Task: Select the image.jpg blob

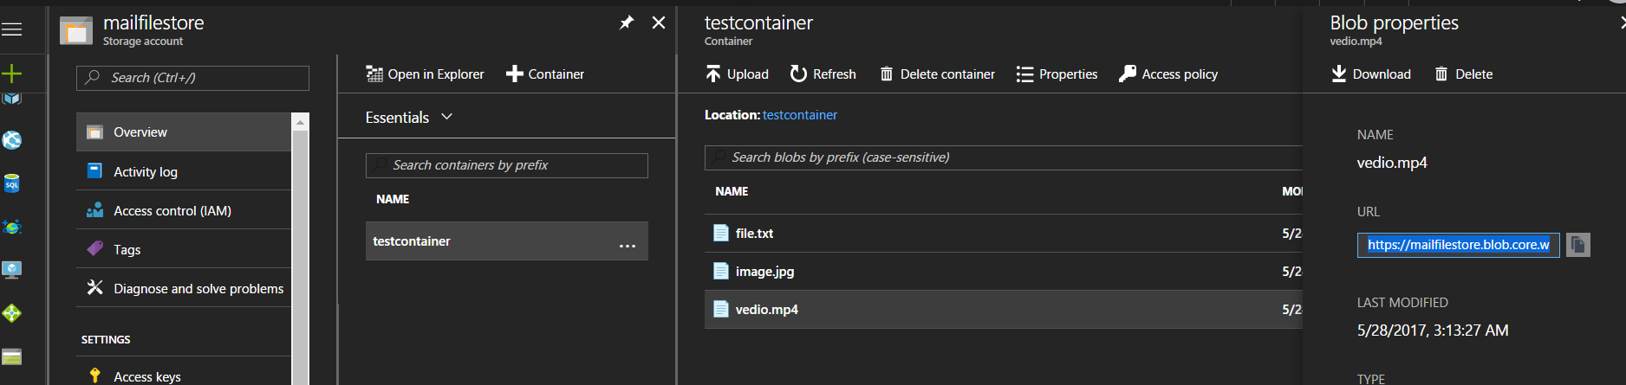Action: pos(1004,271)
